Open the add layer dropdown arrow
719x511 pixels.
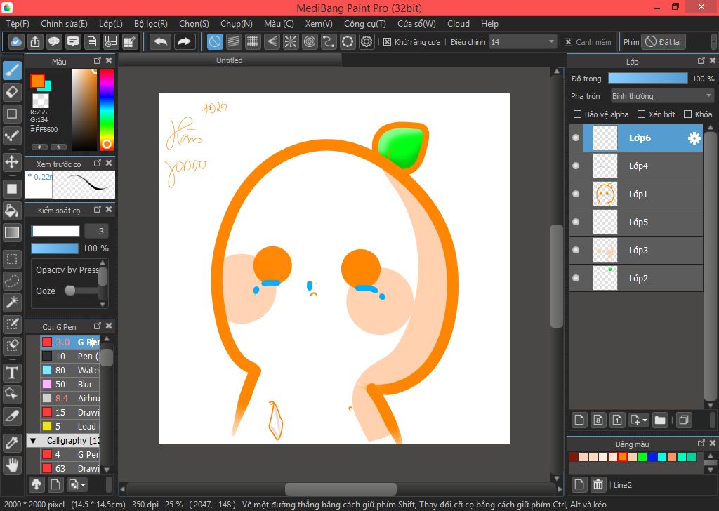coord(645,420)
